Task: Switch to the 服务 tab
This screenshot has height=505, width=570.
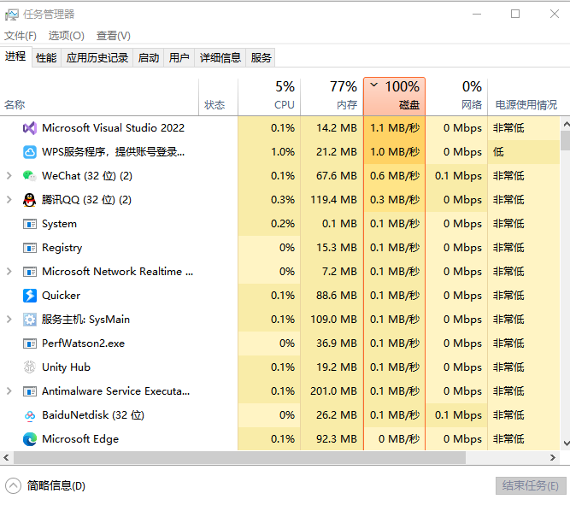Action: point(261,57)
